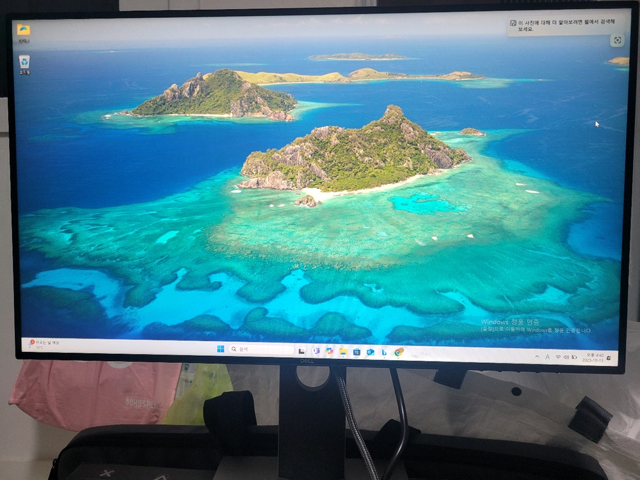Select the Recycle Bin desktop icon
The height and width of the screenshot is (480, 640).
tap(24, 65)
